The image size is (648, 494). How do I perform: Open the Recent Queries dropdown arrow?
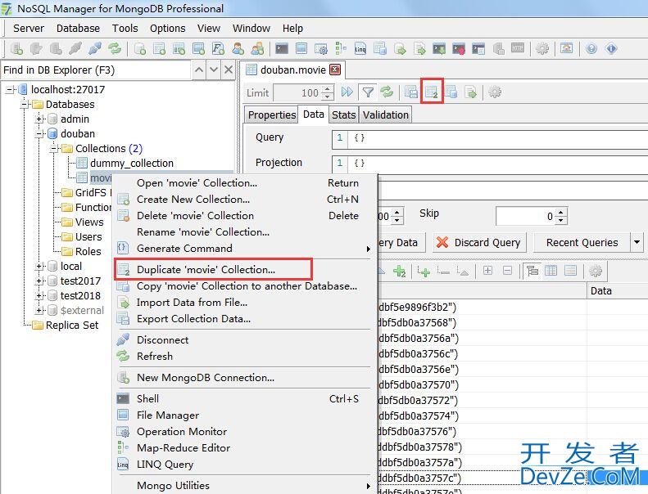tap(637, 242)
